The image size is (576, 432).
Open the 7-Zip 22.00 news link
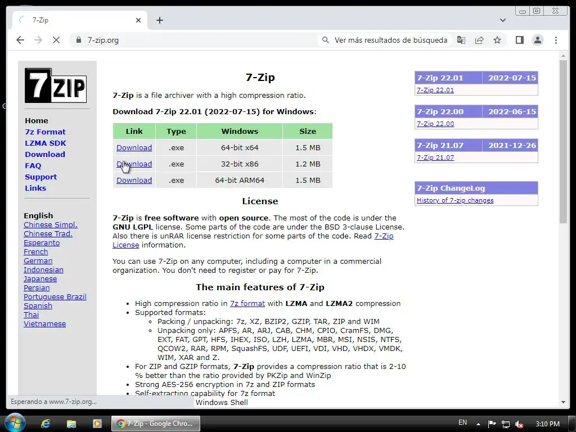tap(435, 124)
